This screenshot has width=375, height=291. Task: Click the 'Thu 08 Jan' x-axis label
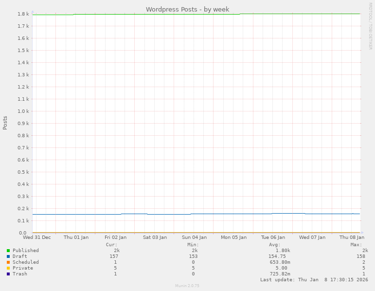[x=352, y=237]
